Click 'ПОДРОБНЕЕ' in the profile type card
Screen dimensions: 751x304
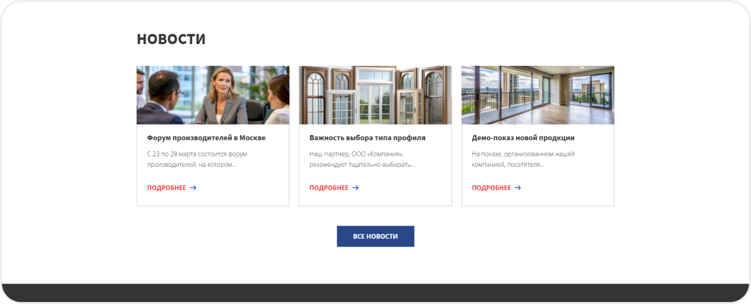329,188
